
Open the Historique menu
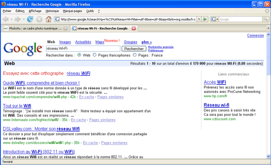tap(52, 11)
